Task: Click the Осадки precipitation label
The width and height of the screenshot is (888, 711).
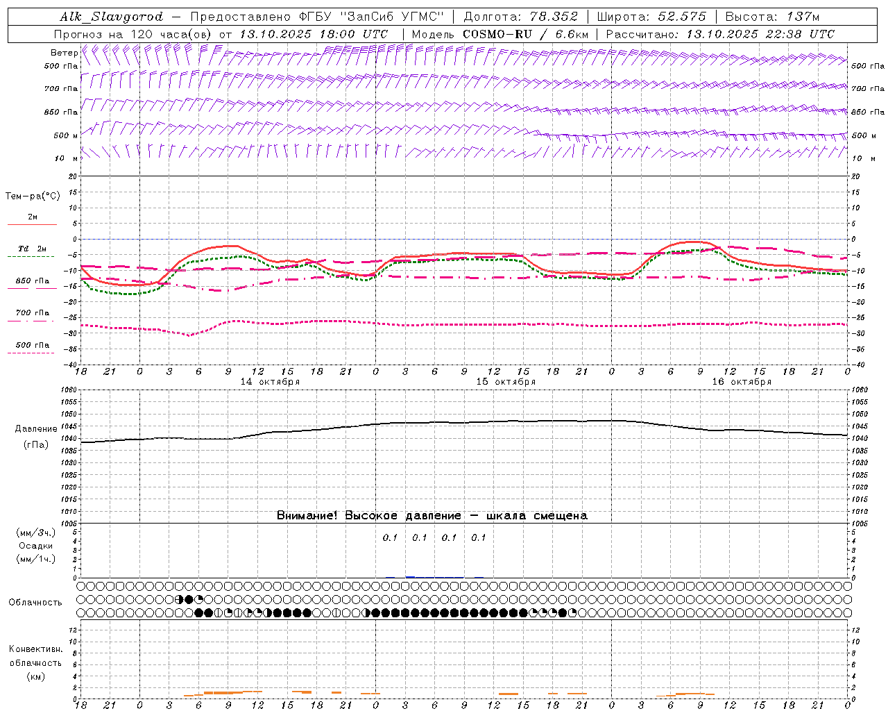Action: point(36,546)
